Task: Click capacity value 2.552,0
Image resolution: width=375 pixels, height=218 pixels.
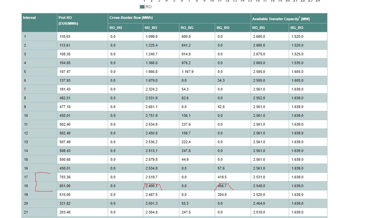Action: tap(259, 98)
